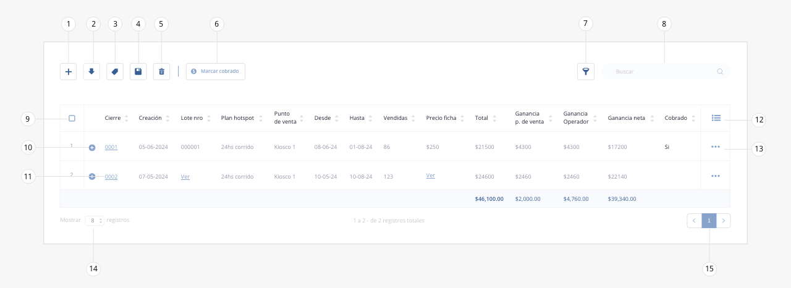Open three-dots actions menu for row 0001
The image size is (791, 288).
(716, 147)
